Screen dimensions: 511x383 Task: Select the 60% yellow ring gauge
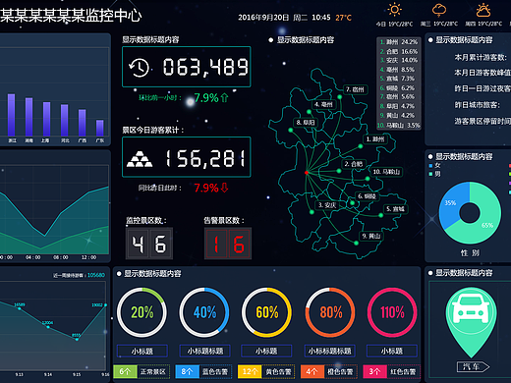point(266,312)
